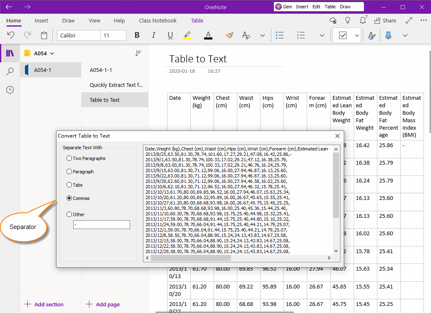Open the Insert ribbon tab
Viewport: 431px width, 313px height.
[x=41, y=21]
